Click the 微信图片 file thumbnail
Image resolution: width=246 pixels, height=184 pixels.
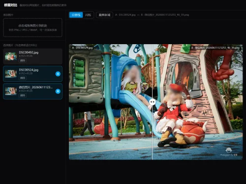[x=11, y=91]
